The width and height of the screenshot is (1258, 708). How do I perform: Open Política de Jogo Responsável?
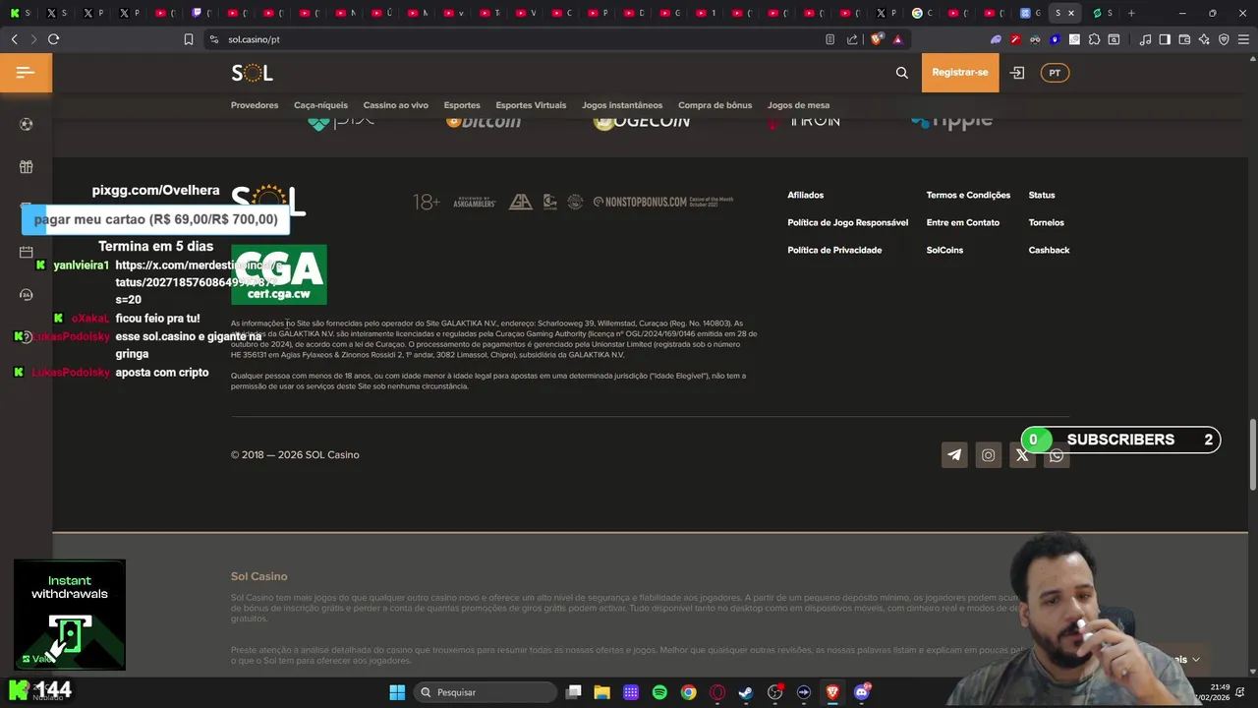pos(847,222)
